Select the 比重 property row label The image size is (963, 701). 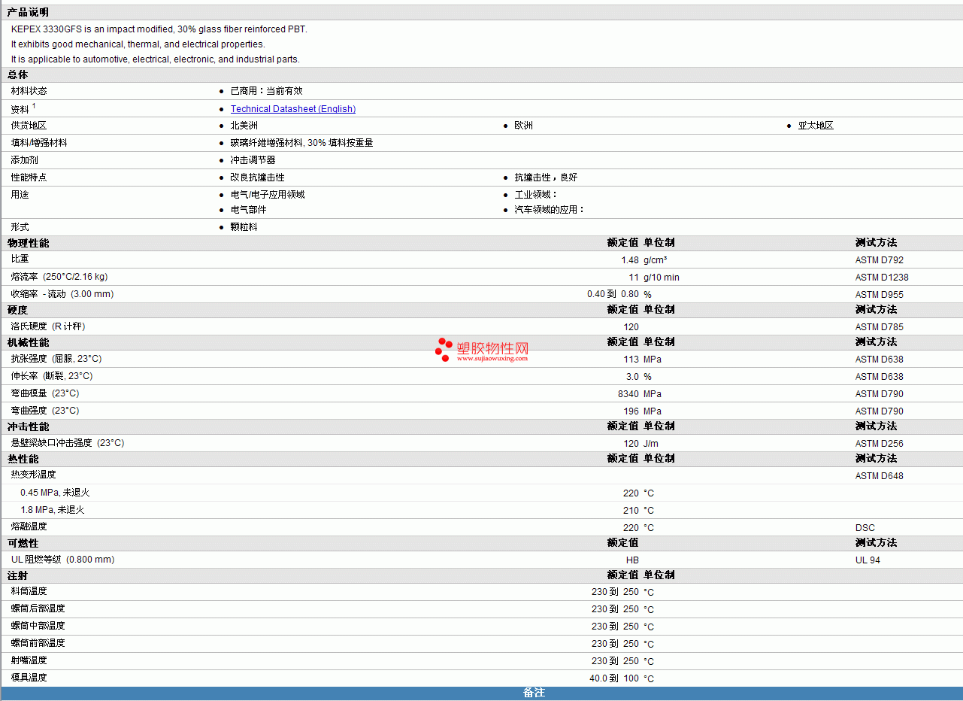(20, 259)
